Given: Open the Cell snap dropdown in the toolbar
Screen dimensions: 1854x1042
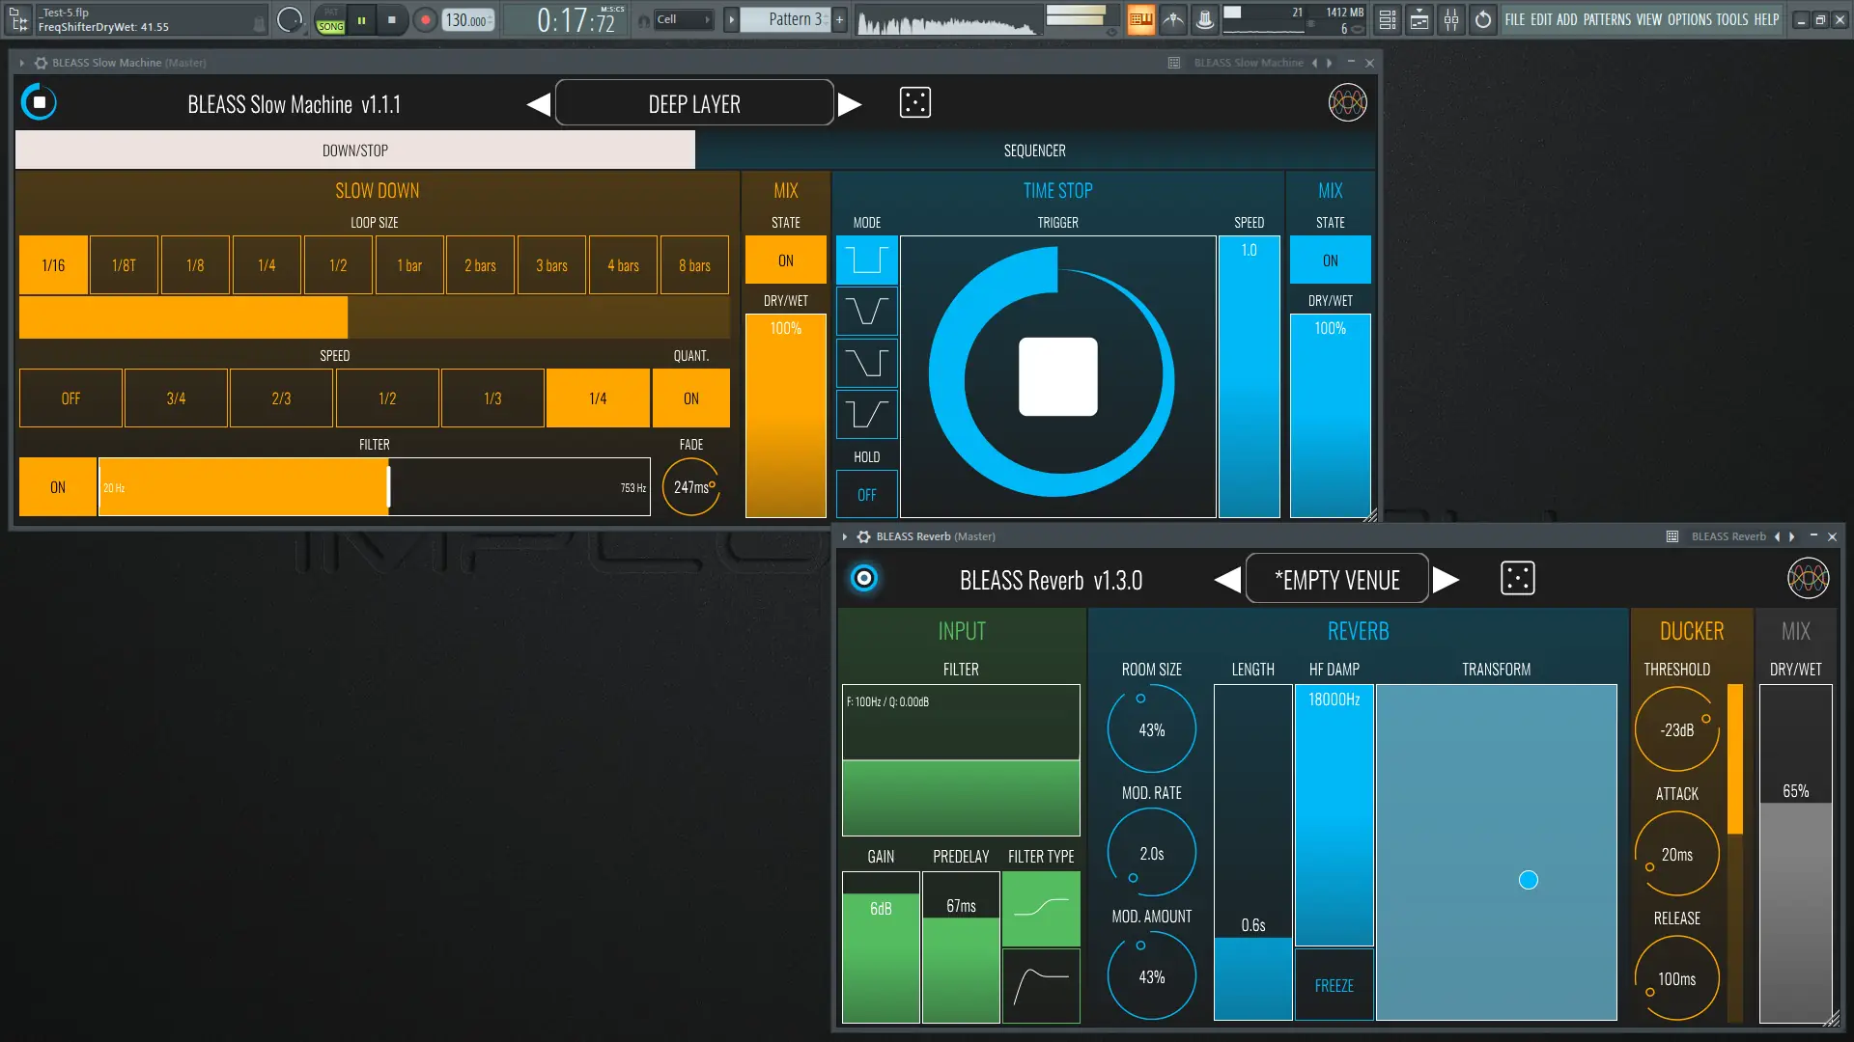Looking at the screenshot, I should tap(683, 19).
